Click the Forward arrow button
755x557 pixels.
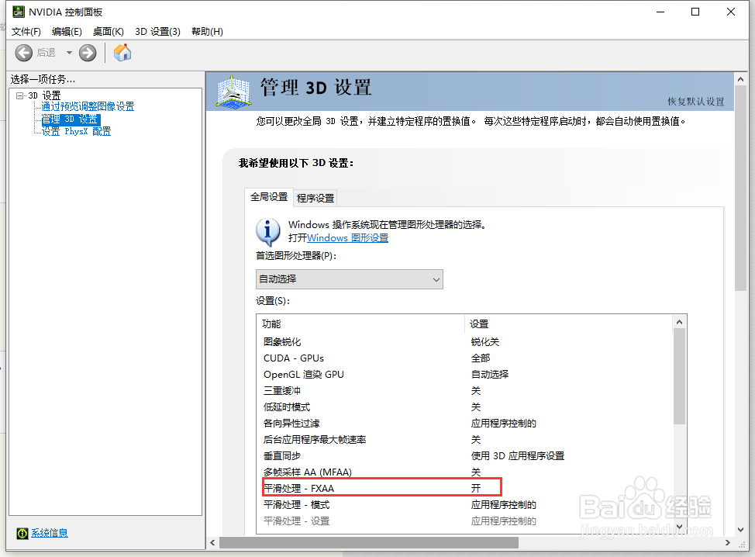(x=88, y=53)
